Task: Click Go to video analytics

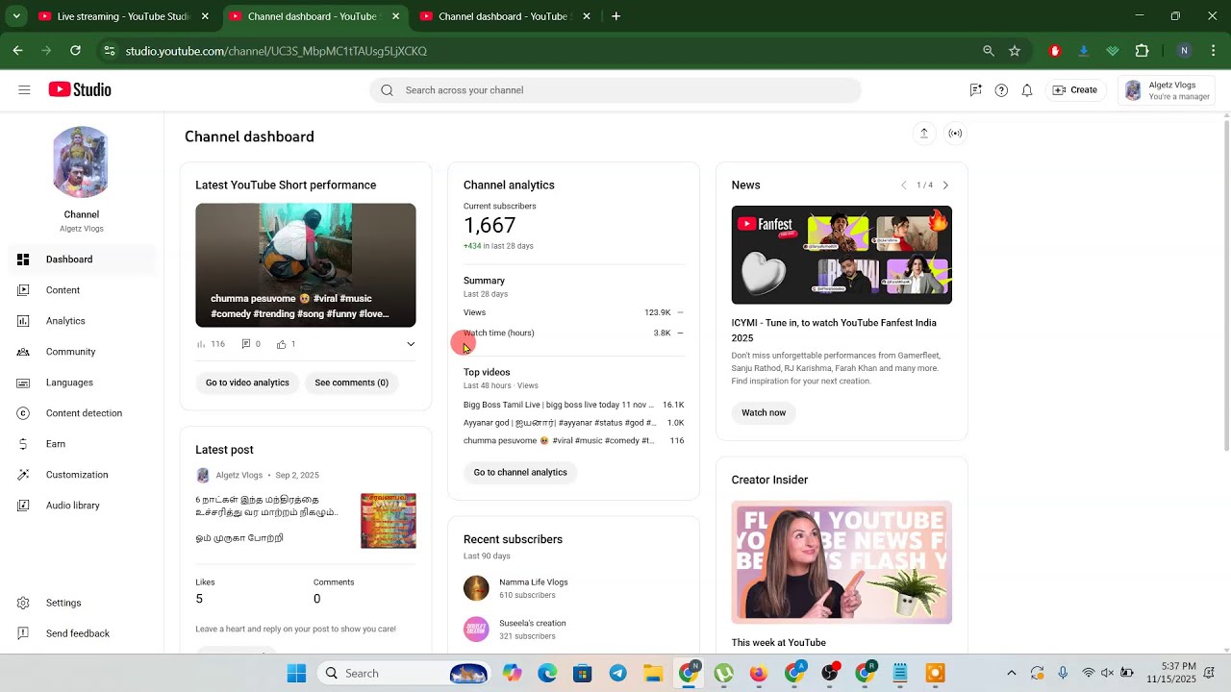Action: pyautogui.click(x=247, y=383)
